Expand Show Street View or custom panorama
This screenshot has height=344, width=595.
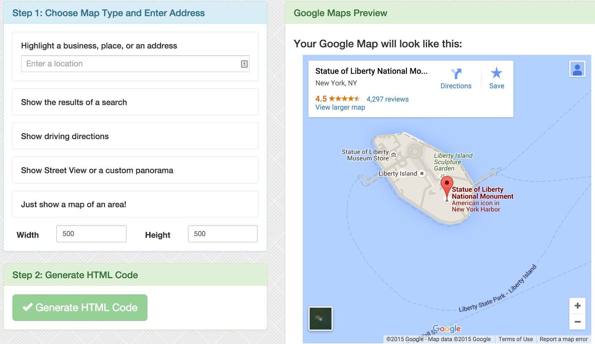pyautogui.click(x=135, y=170)
